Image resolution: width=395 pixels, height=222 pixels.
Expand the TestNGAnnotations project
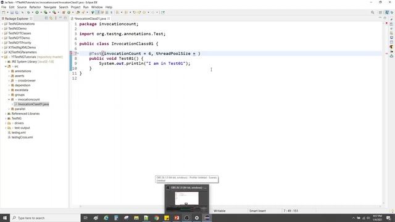tap(2, 23)
